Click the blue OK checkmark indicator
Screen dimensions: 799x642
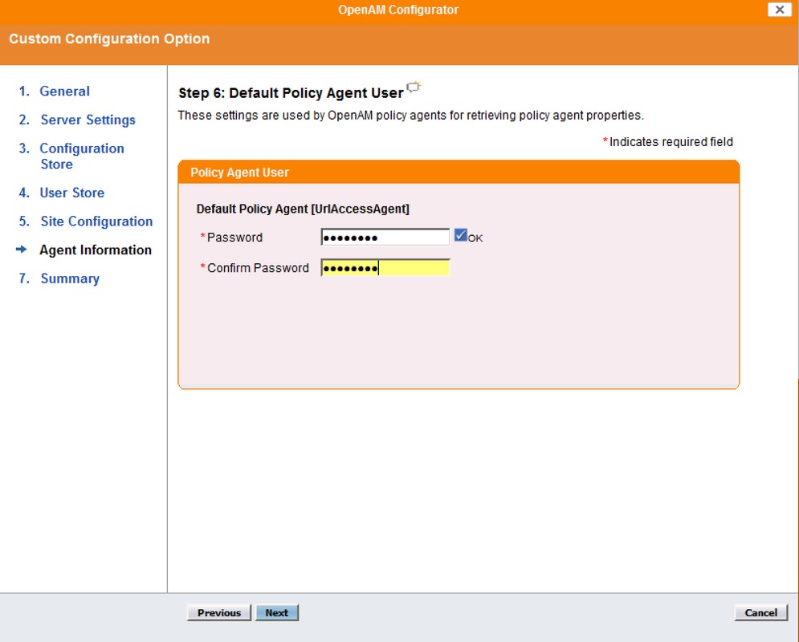click(x=460, y=235)
